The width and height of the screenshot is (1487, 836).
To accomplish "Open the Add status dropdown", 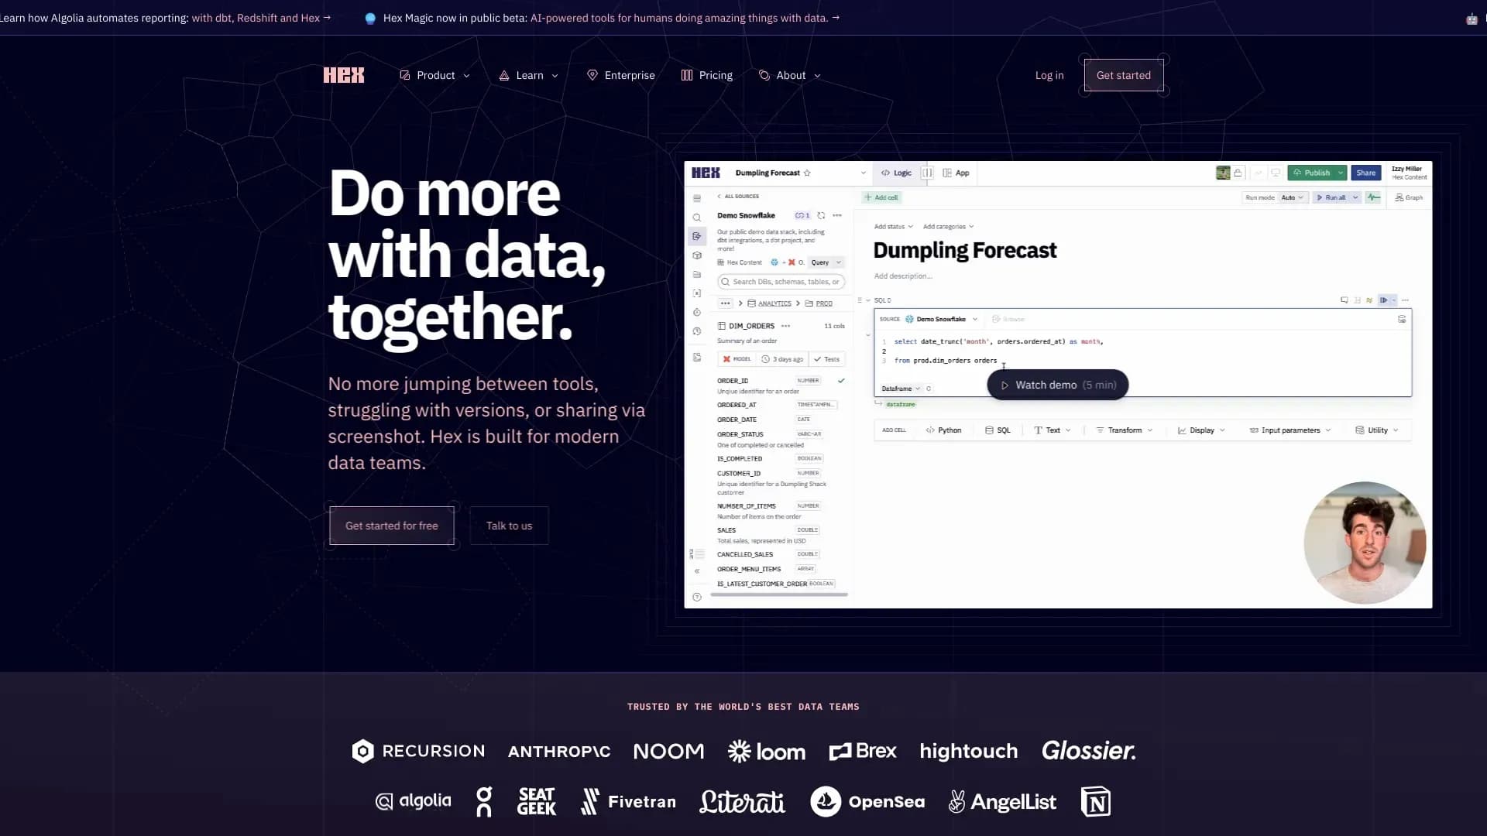I will click(x=893, y=227).
